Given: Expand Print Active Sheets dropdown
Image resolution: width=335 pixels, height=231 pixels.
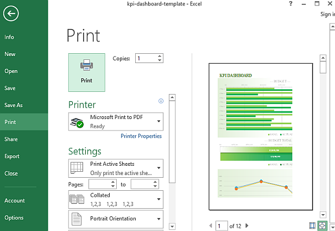Looking at the screenshot, I should (x=116, y=168).
